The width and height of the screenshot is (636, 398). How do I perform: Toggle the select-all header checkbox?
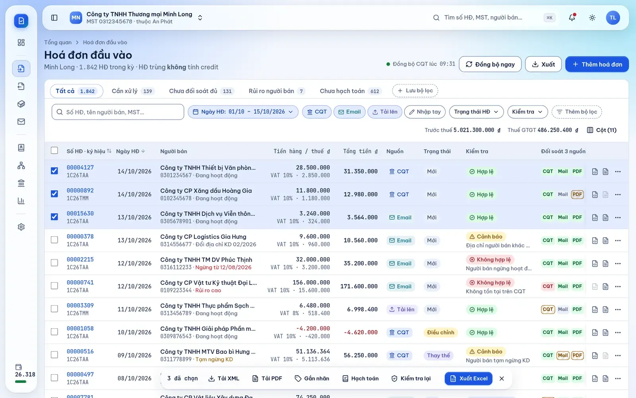click(x=54, y=150)
